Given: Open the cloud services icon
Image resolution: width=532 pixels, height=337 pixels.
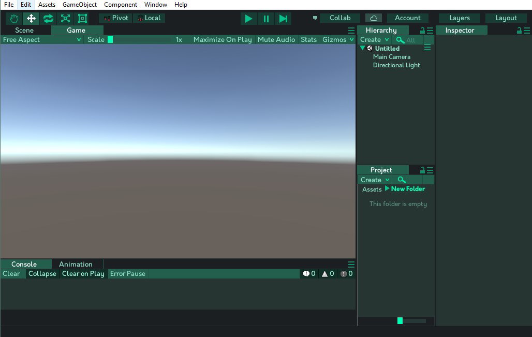Looking at the screenshot, I should pyautogui.click(x=373, y=18).
